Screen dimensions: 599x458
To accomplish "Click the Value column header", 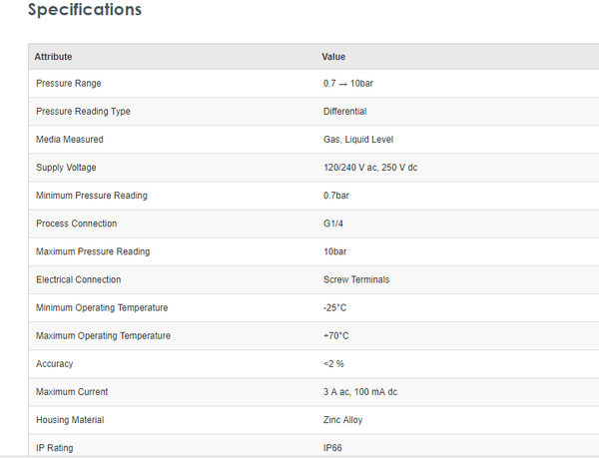I will [x=333, y=57].
